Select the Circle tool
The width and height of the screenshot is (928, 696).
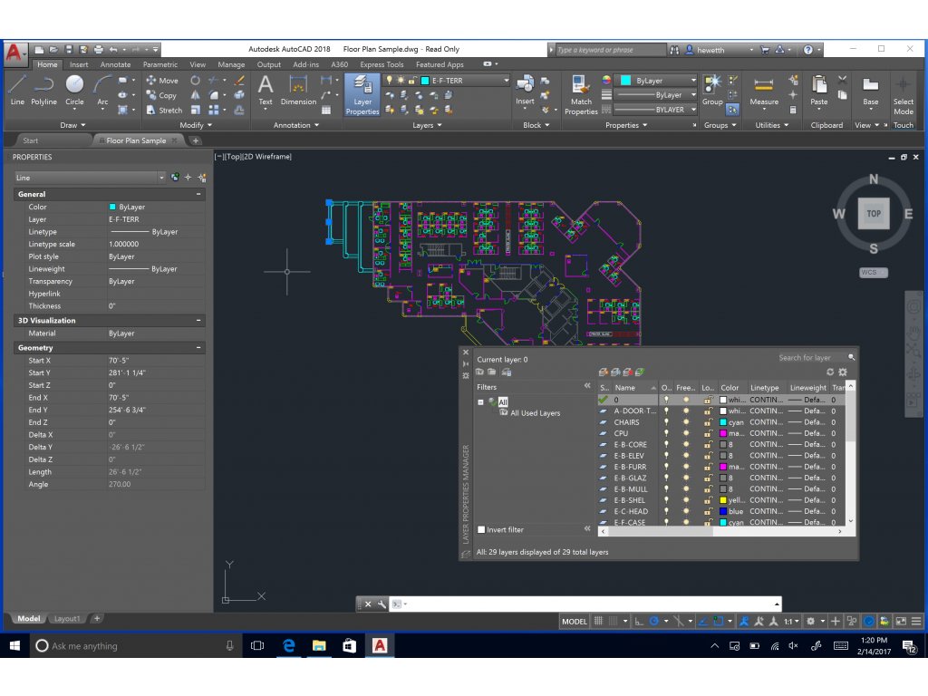74,91
